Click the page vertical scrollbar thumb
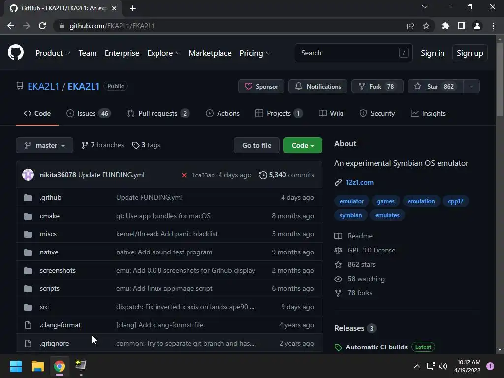The image size is (504, 378). pyautogui.click(x=500, y=80)
